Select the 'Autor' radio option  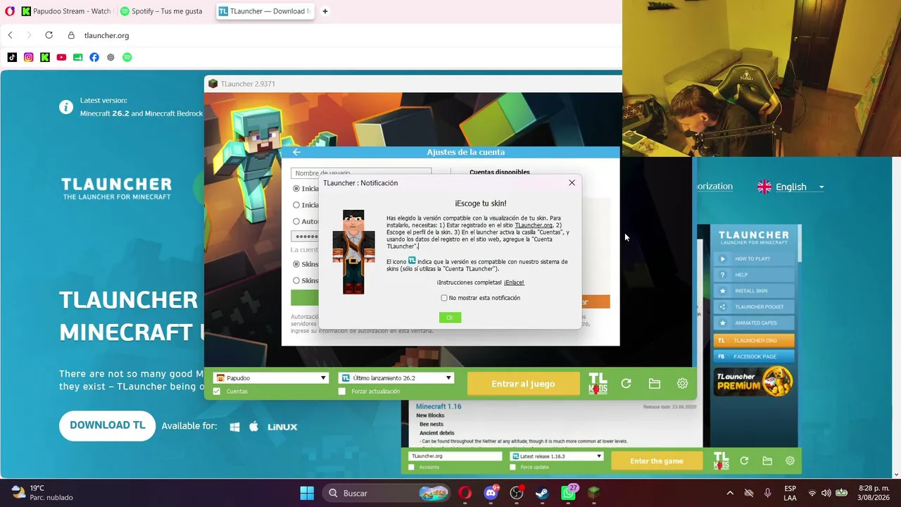pos(296,221)
